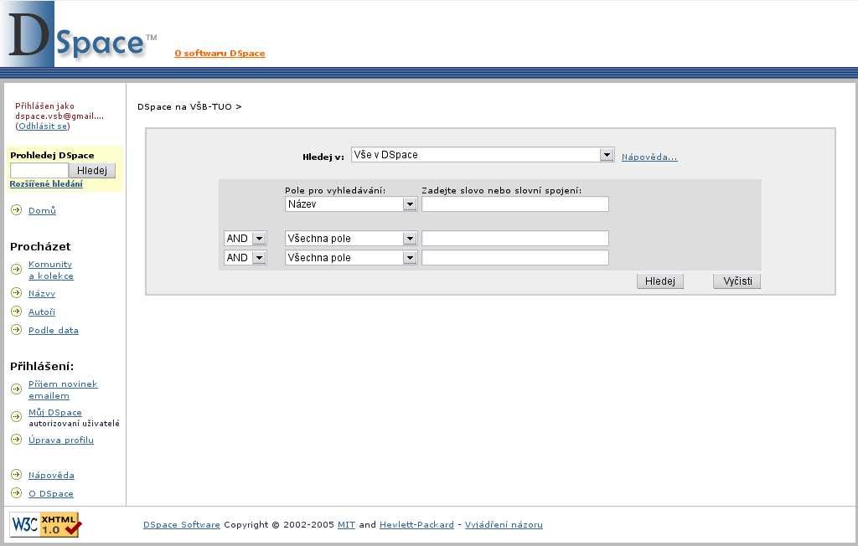Browse by Autoři
The width and height of the screenshot is (858, 546).
pos(42,312)
